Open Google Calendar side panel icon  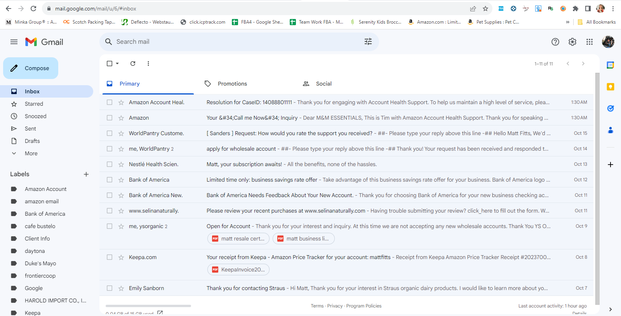(x=611, y=65)
